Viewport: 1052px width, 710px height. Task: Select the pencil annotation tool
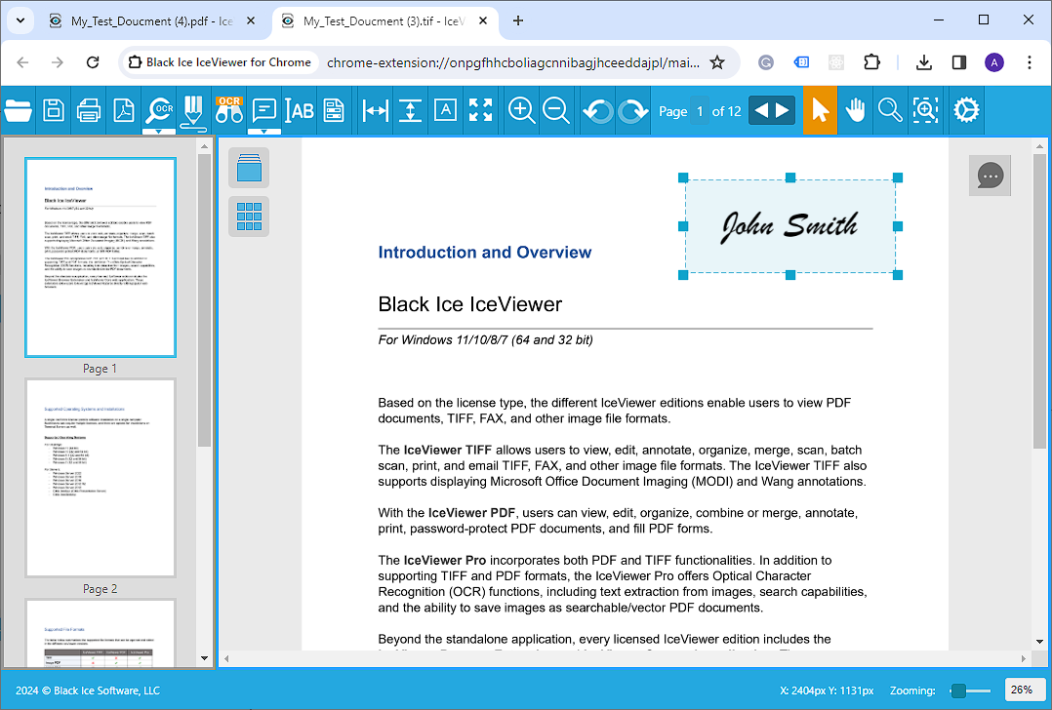pyautogui.click(x=194, y=110)
